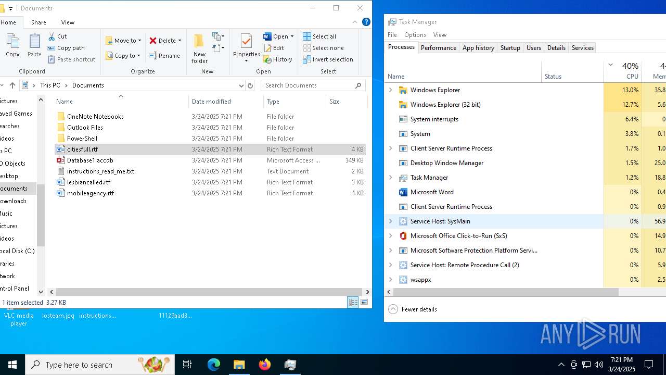Collapse Task Manager with Fewer details
The width and height of the screenshot is (666, 375).
[x=413, y=309]
